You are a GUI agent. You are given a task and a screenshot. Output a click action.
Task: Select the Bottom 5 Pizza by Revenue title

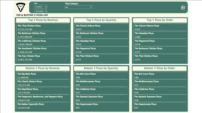pos(43,68)
